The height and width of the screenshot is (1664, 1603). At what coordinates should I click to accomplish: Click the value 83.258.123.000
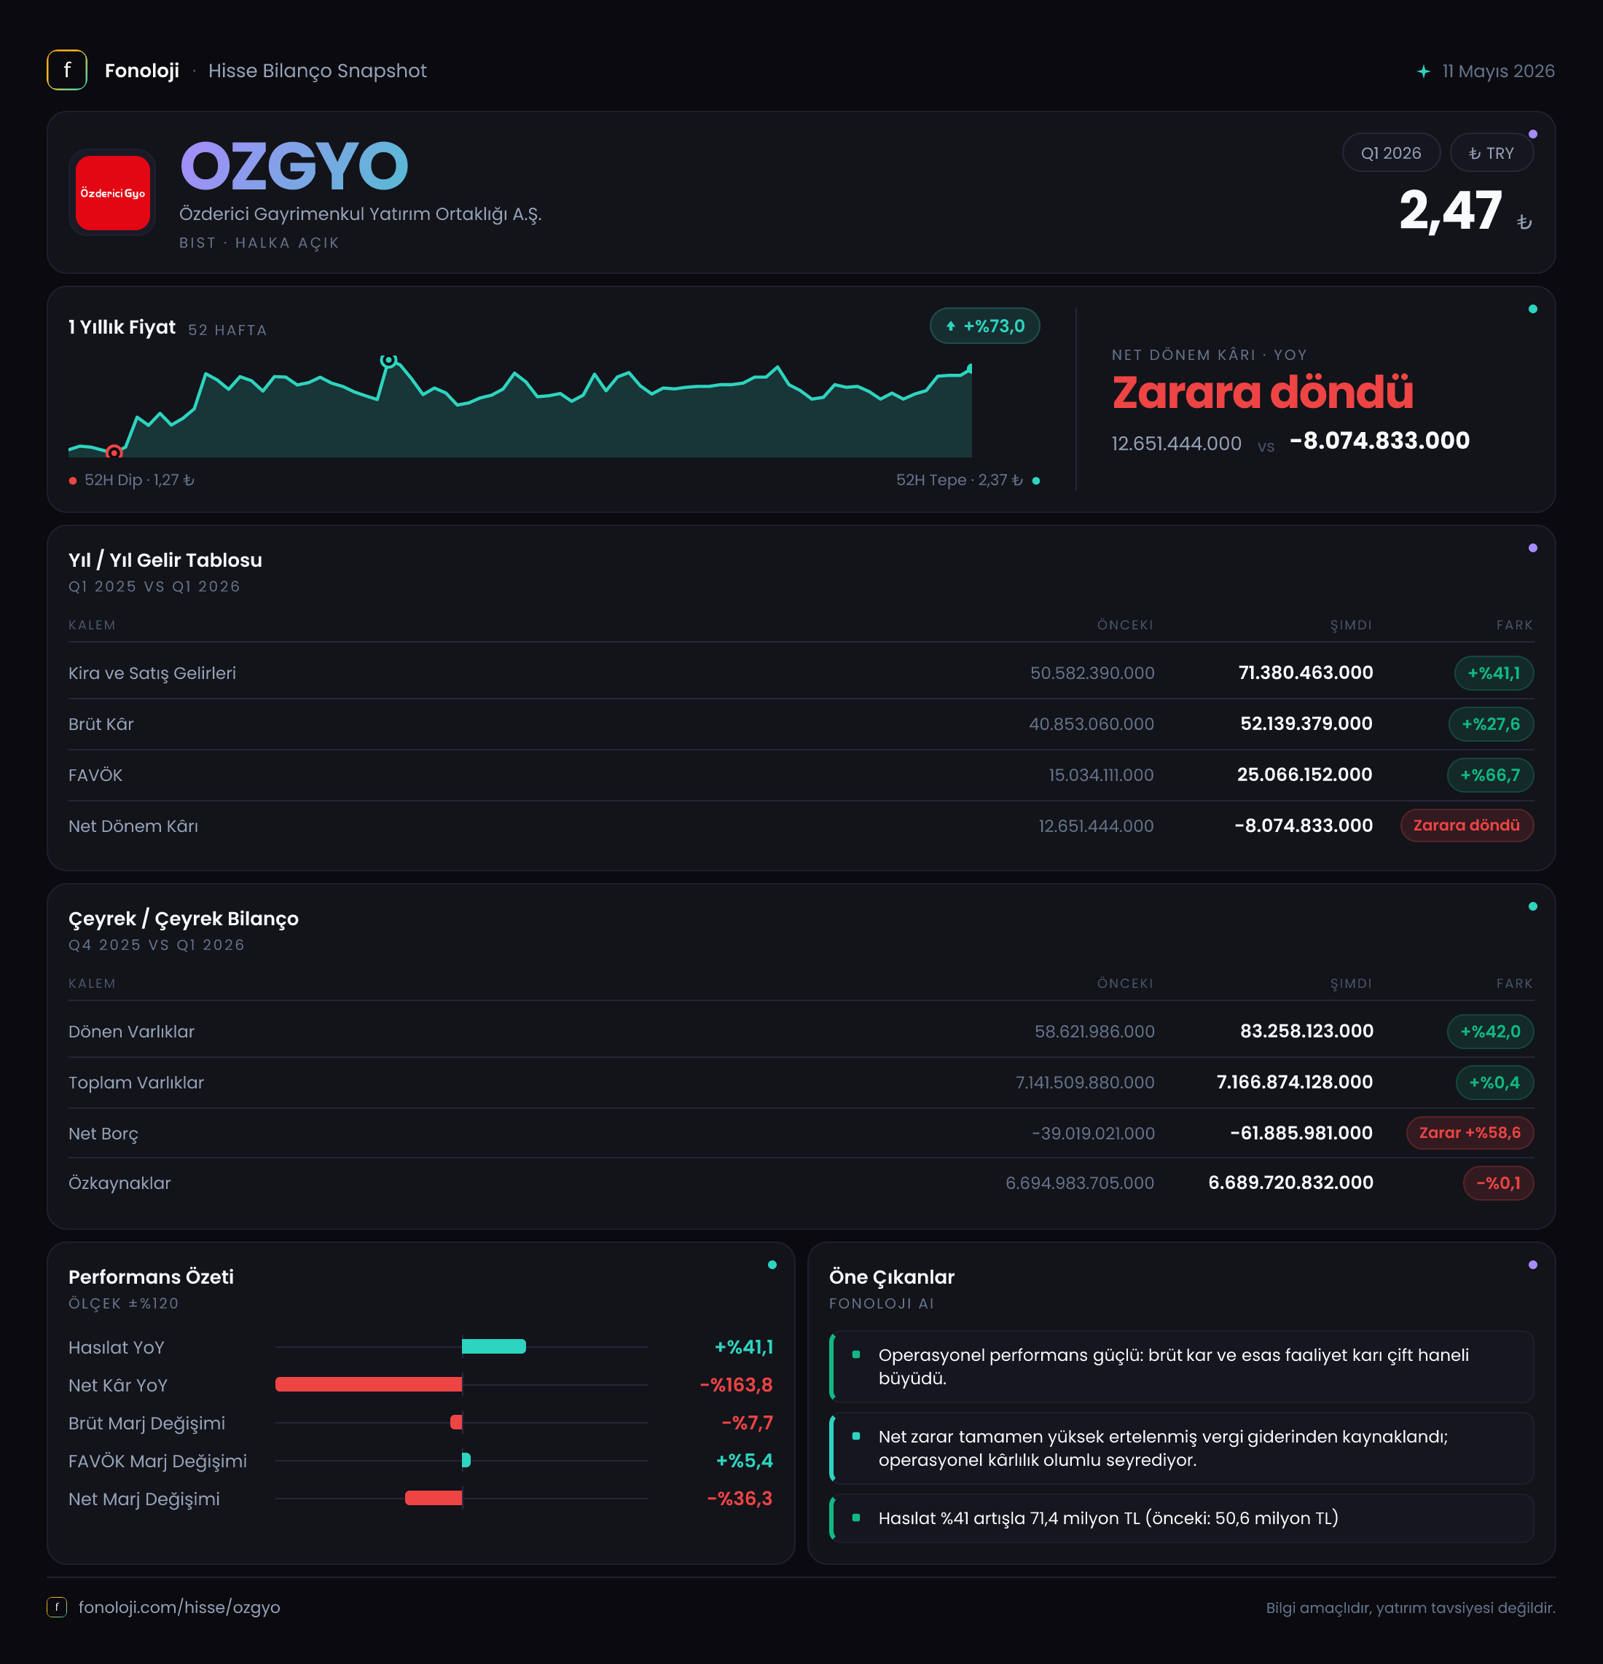click(1306, 1032)
